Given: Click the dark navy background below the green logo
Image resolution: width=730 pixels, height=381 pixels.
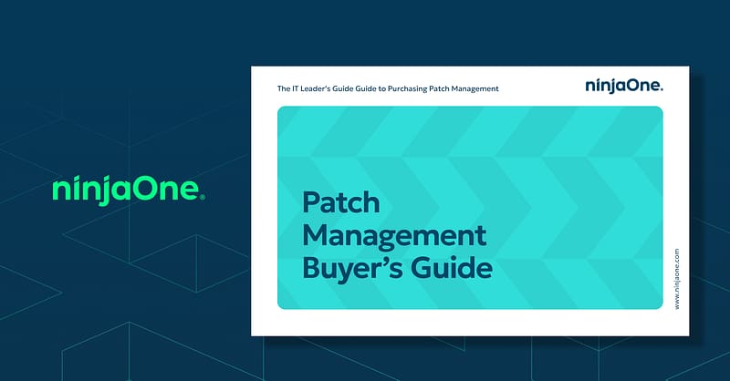Looking at the screenshot, I should [126, 273].
